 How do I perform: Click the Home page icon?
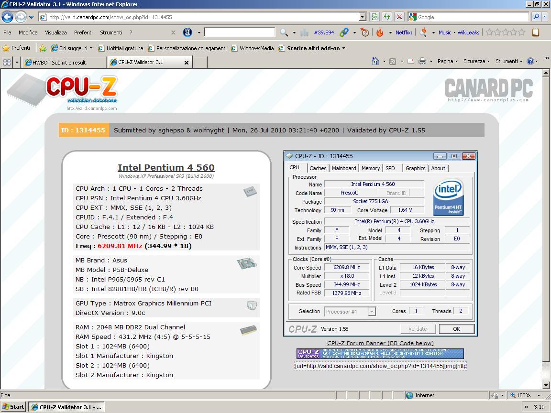click(x=375, y=62)
